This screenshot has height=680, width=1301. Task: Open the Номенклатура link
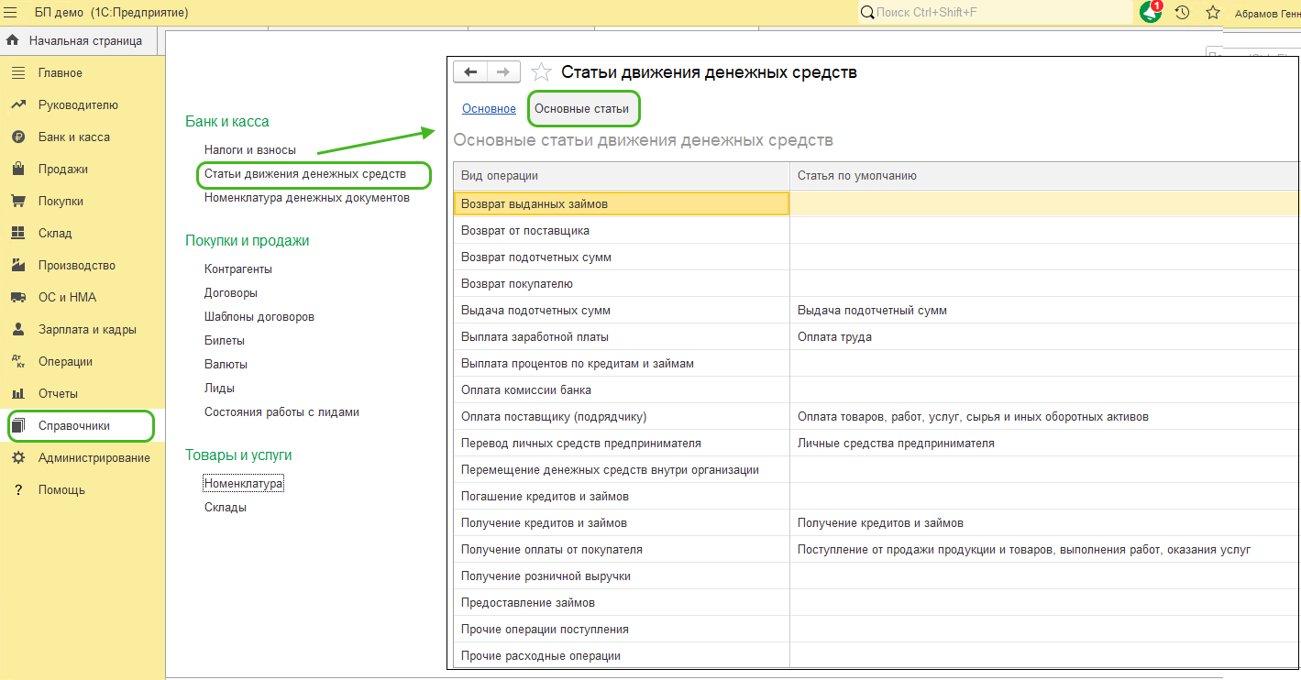click(x=243, y=483)
